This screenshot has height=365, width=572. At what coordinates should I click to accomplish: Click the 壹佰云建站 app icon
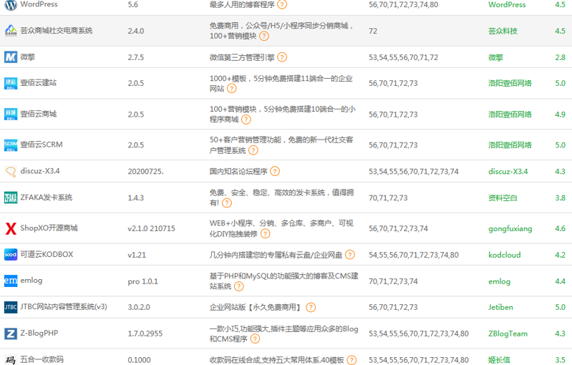pos(11,83)
